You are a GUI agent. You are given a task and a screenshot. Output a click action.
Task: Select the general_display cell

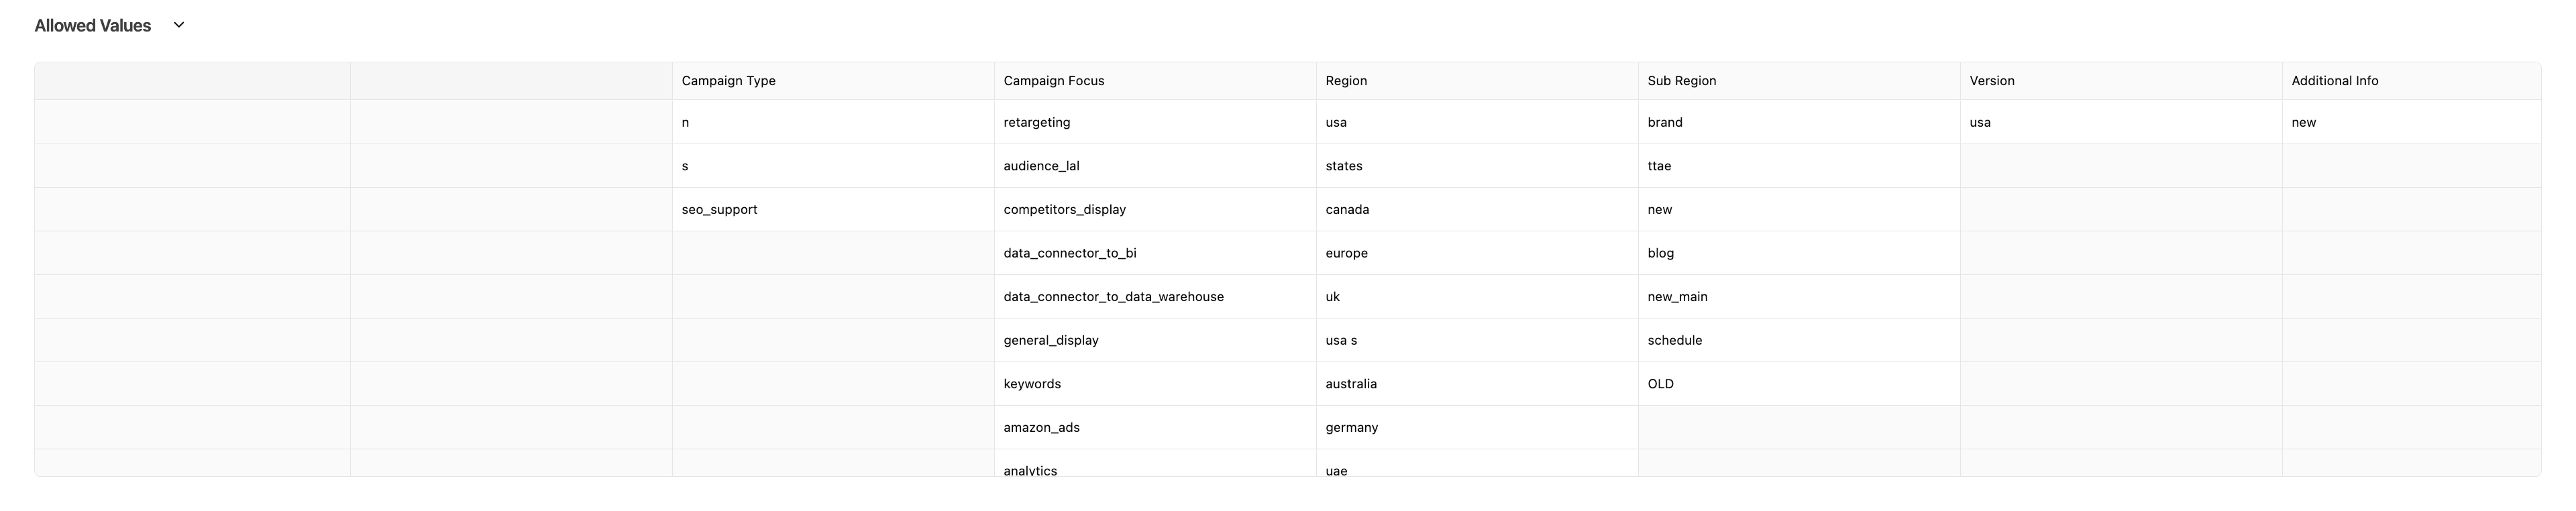pos(1050,341)
